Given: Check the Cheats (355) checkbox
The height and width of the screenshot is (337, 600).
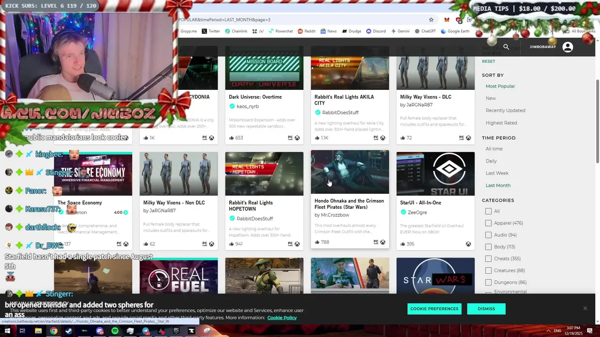Looking at the screenshot, I should click(x=488, y=258).
